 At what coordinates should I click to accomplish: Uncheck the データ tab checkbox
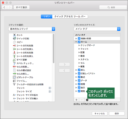(79, 80)
